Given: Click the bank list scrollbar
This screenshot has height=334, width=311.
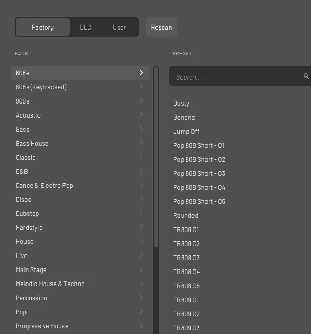Looking at the screenshot, I should tap(156, 157).
